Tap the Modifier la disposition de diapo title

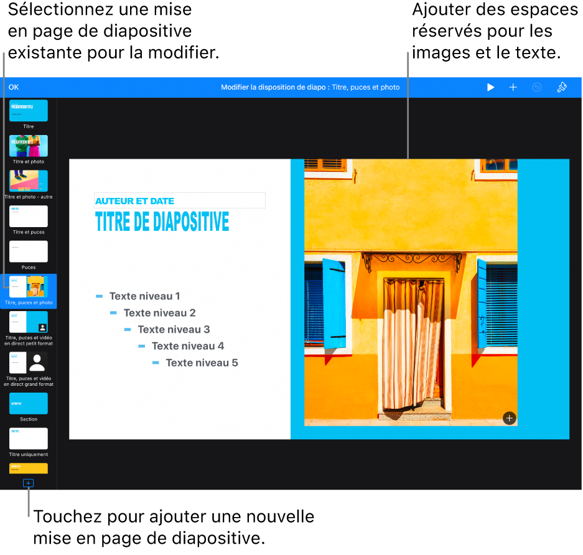(x=310, y=87)
